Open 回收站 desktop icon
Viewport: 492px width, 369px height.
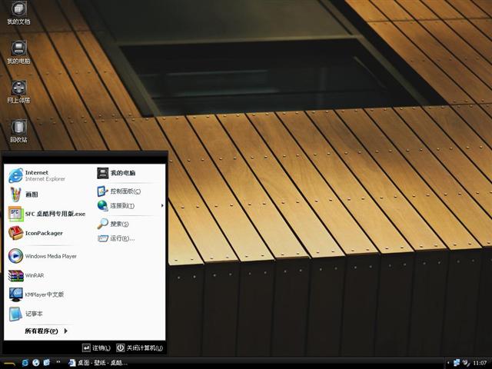click(18, 131)
